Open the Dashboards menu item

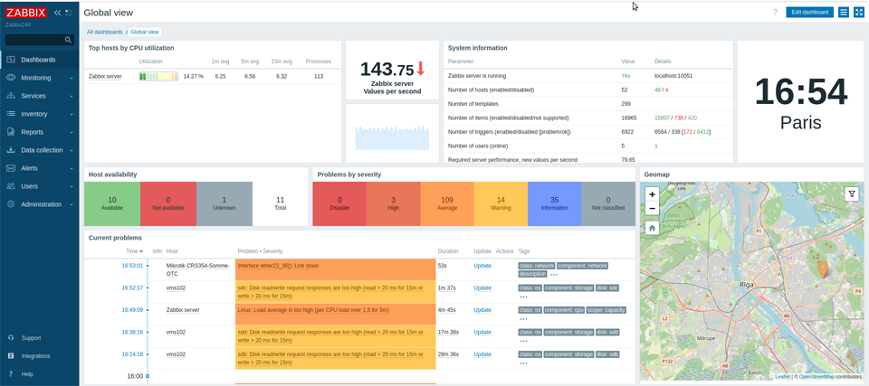[x=39, y=60]
